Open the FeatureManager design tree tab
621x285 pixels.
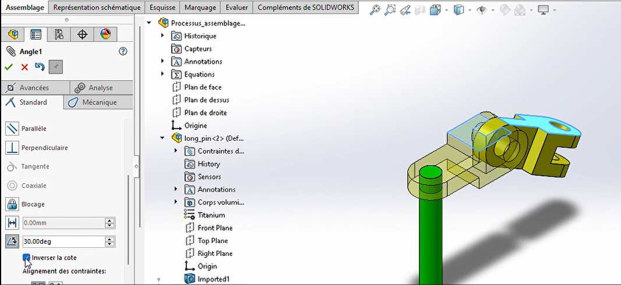(13, 34)
